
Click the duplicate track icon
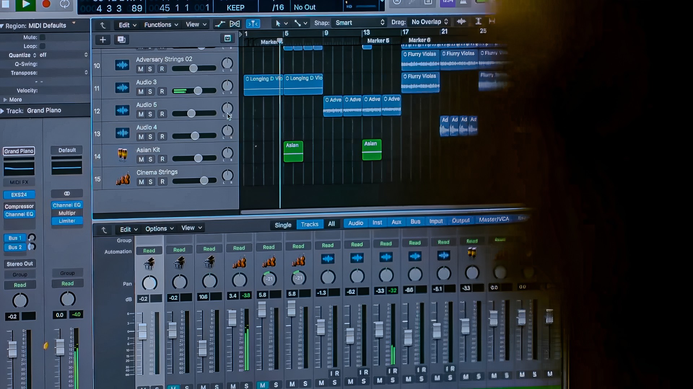(122, 40)
